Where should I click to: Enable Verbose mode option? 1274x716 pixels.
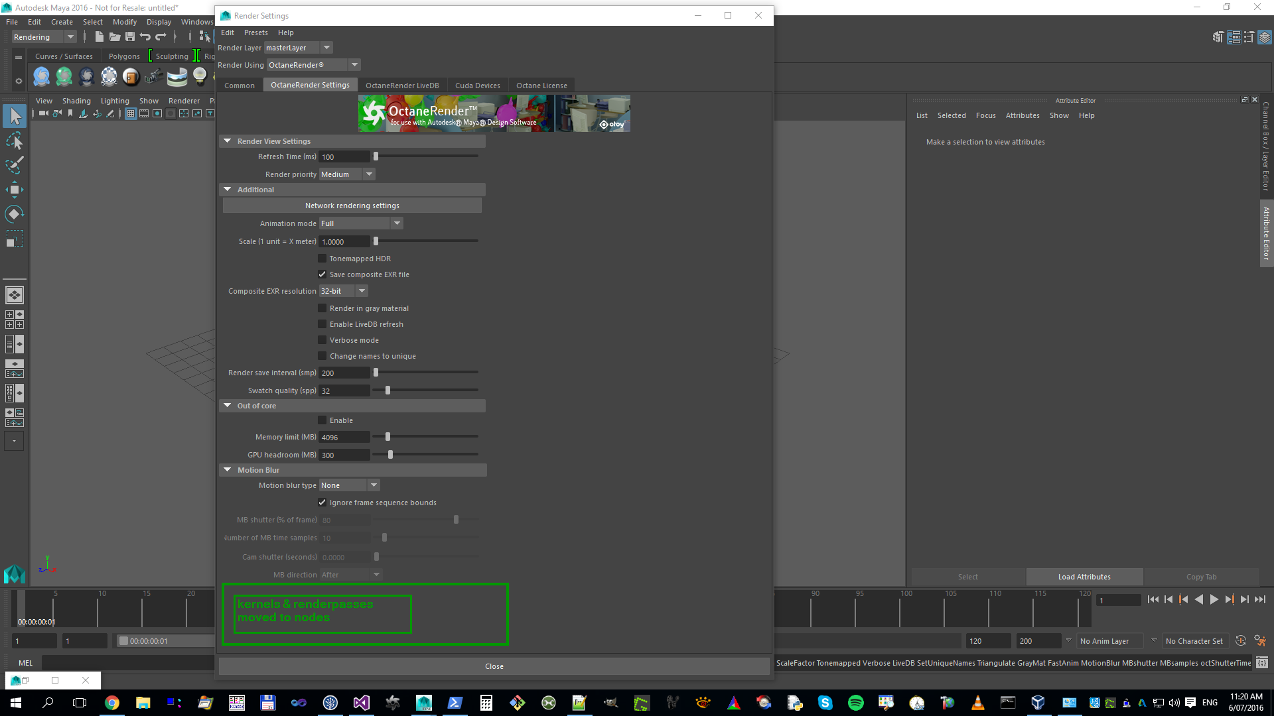(x=322, y=340)
